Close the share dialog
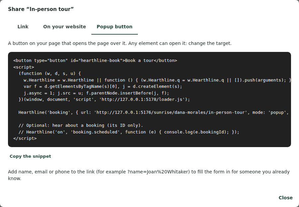This screenshot has height=207, width=299. (285, 198)
